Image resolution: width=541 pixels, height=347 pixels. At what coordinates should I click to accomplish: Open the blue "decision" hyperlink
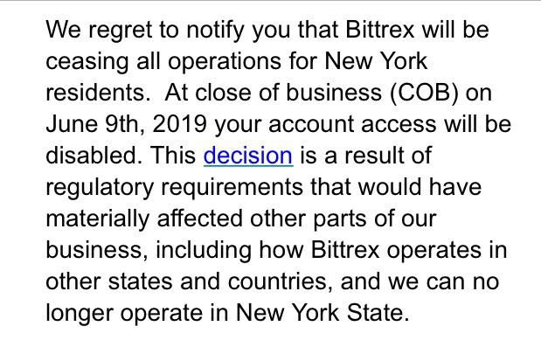click(248, 156)
